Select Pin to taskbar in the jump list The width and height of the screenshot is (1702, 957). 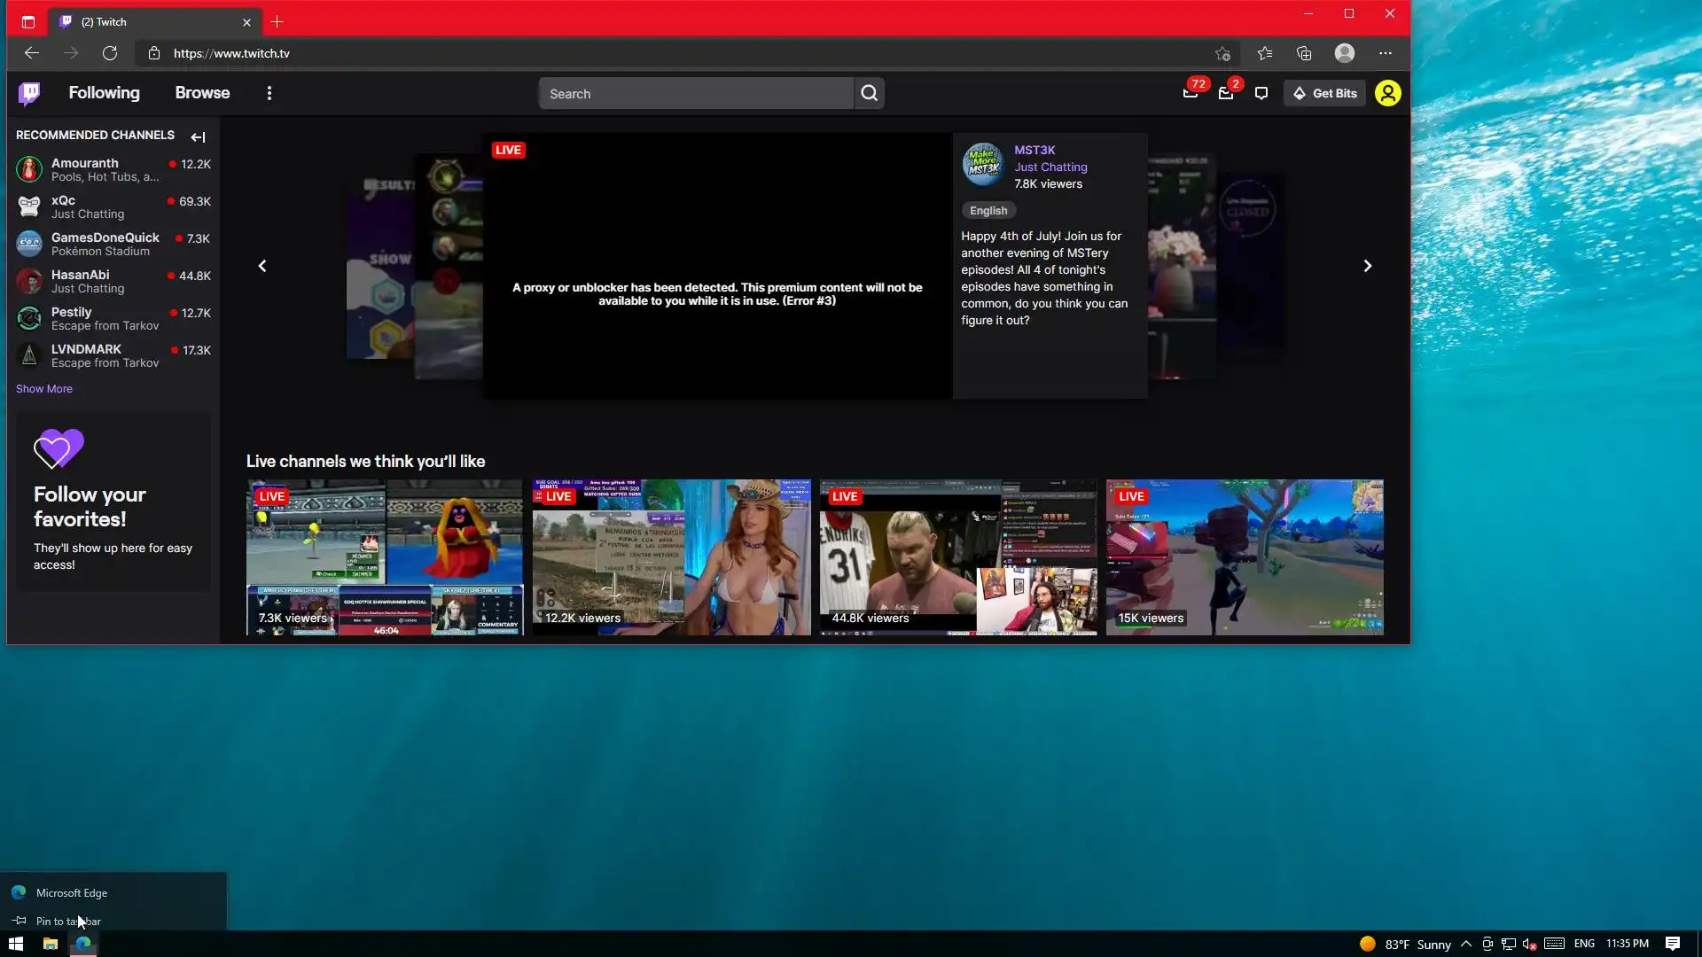coord(68,921)
